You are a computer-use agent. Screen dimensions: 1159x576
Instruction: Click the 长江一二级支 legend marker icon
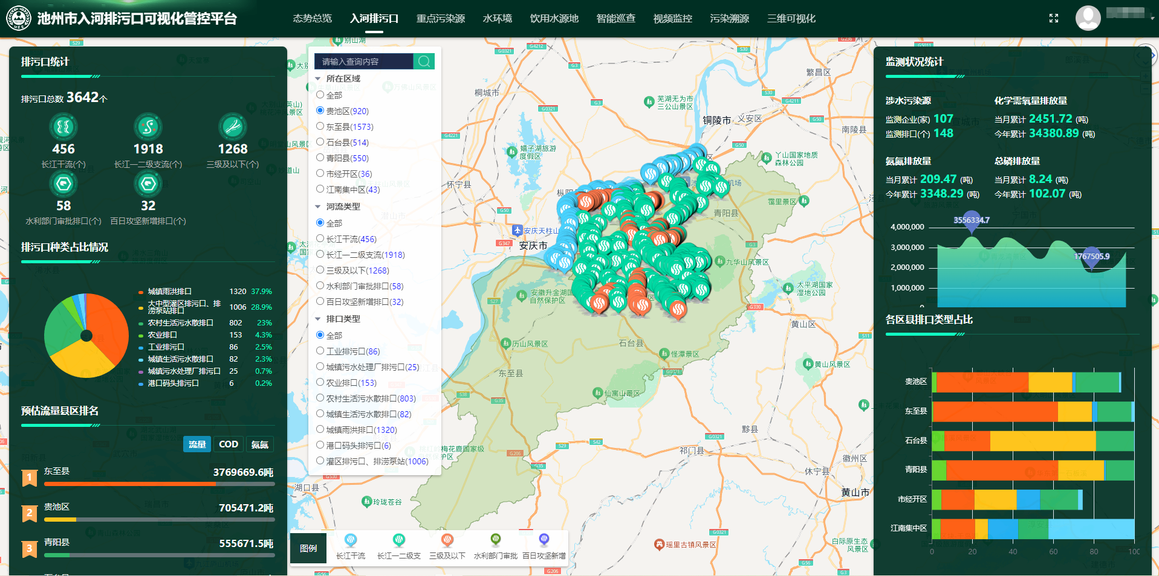click(x=398, y=540)
